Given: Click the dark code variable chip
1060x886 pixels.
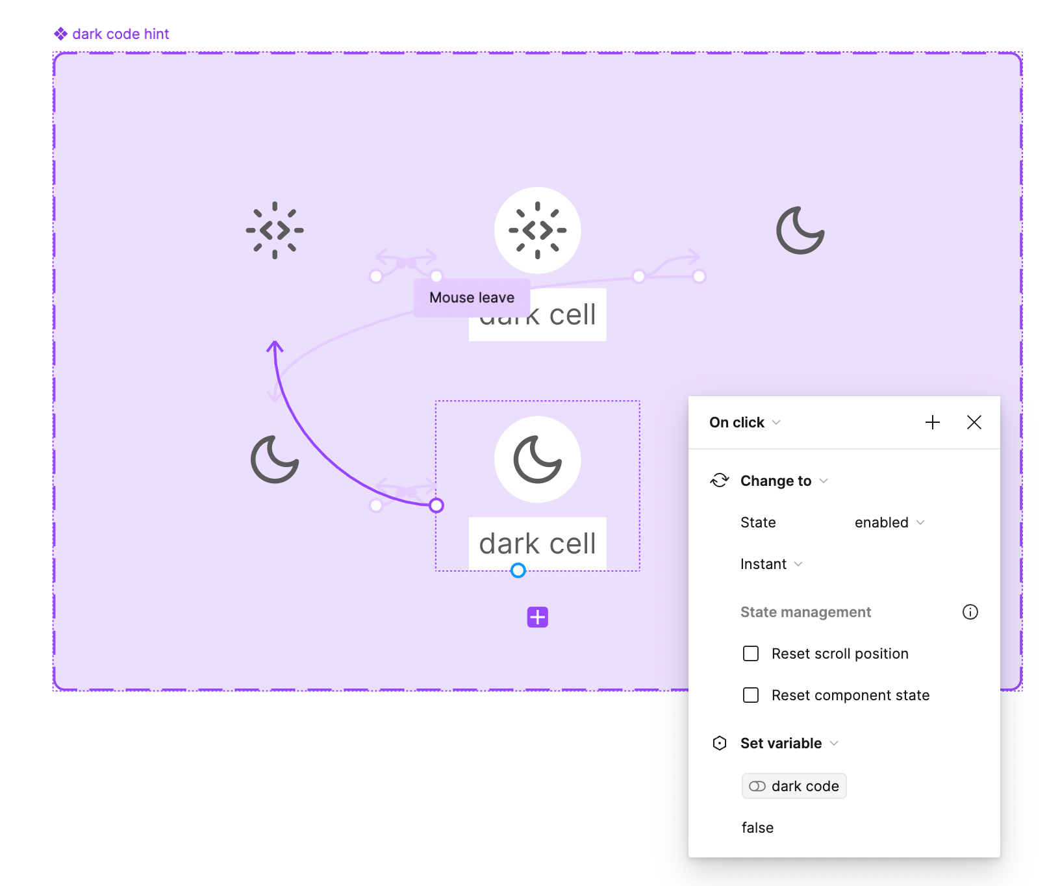Looking at the screenshot, I should (x=794, y=786).
